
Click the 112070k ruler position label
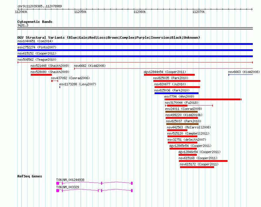point(199,12)
